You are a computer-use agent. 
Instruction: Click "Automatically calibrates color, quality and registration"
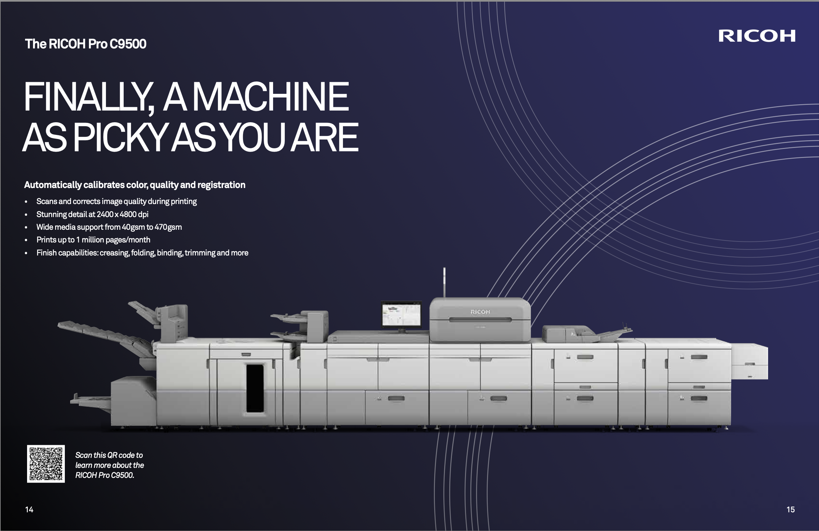click(134, 185)
